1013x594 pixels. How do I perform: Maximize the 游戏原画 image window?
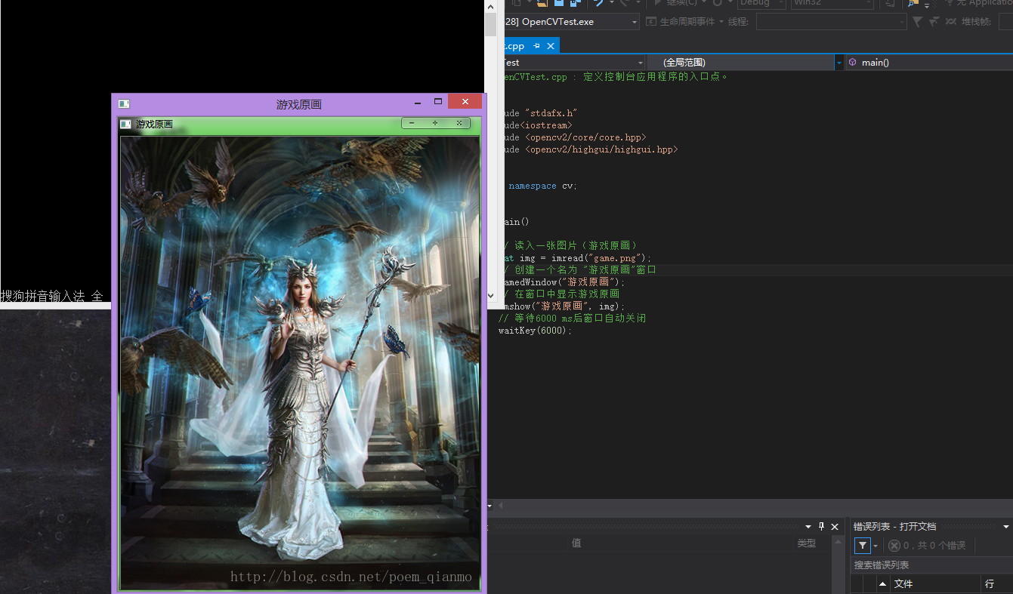(x=437, y=101)
